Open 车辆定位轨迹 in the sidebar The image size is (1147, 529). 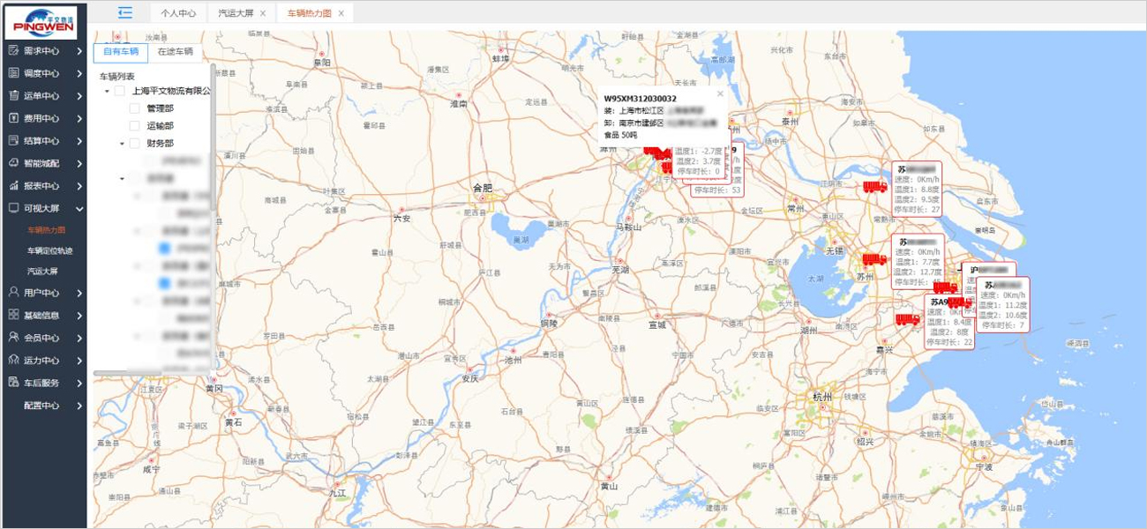49,251
